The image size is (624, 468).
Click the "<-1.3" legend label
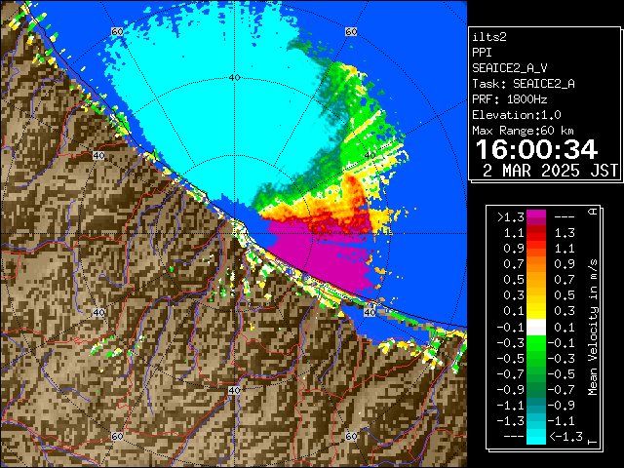click(x=565, y=437)
